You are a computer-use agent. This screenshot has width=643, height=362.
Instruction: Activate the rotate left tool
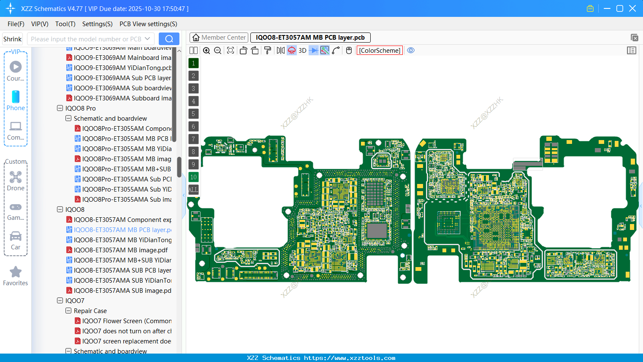pos(243,50)
